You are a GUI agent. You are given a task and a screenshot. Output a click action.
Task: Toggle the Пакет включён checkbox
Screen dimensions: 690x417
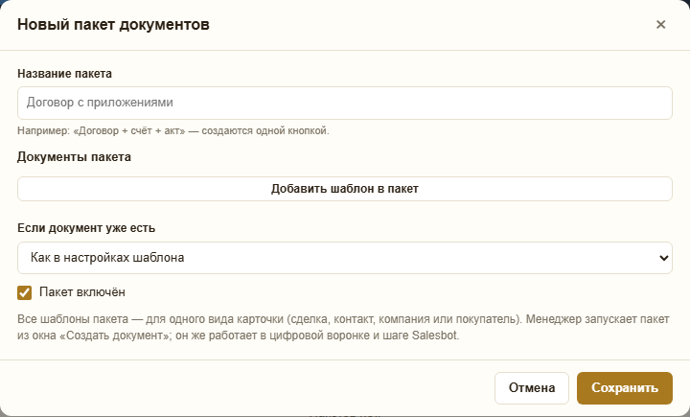coord(25,292)
